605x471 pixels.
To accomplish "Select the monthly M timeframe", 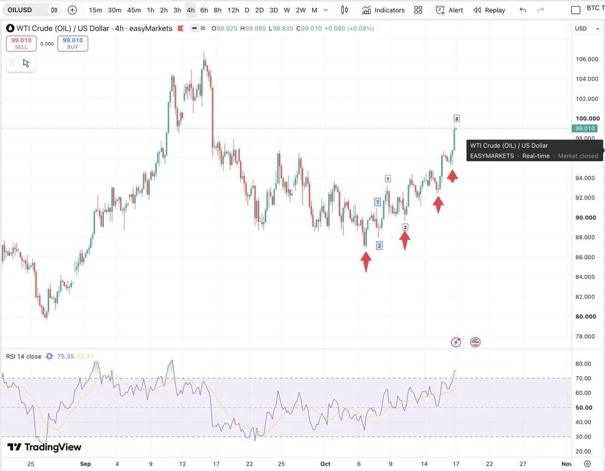I will click(x=315, y=10).
